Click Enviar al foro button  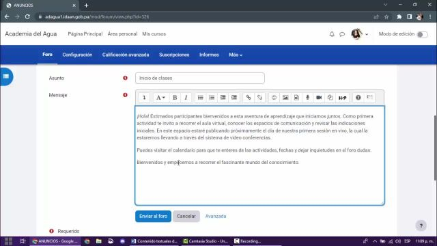153,217
